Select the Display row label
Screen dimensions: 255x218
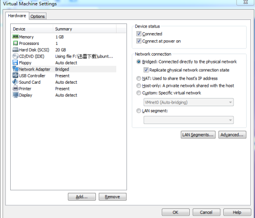(25, 95)
